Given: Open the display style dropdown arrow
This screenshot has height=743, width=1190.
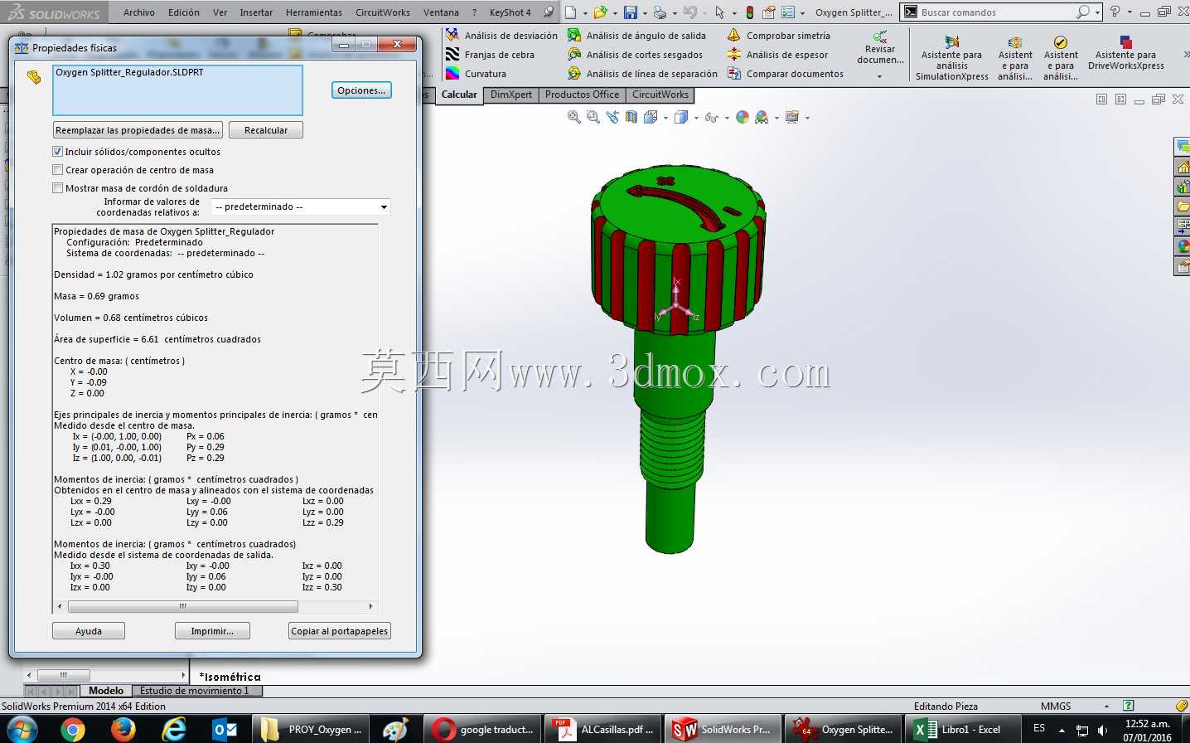Looking at the screenshot, I should [696, 118].
